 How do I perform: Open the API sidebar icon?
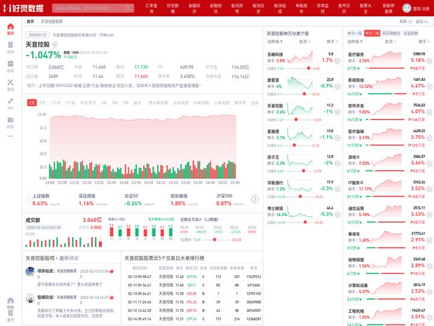[x=10, y=101]
